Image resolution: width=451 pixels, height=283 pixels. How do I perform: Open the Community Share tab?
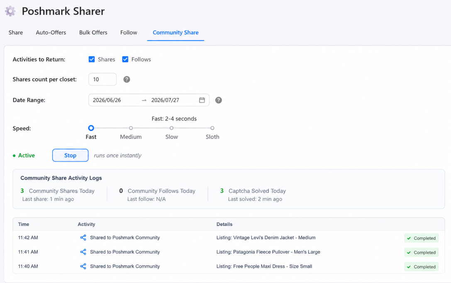coord(176,32)
